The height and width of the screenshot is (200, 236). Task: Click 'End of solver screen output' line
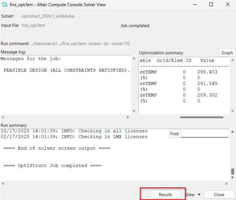pyautogui.click(x=57, y=148)
